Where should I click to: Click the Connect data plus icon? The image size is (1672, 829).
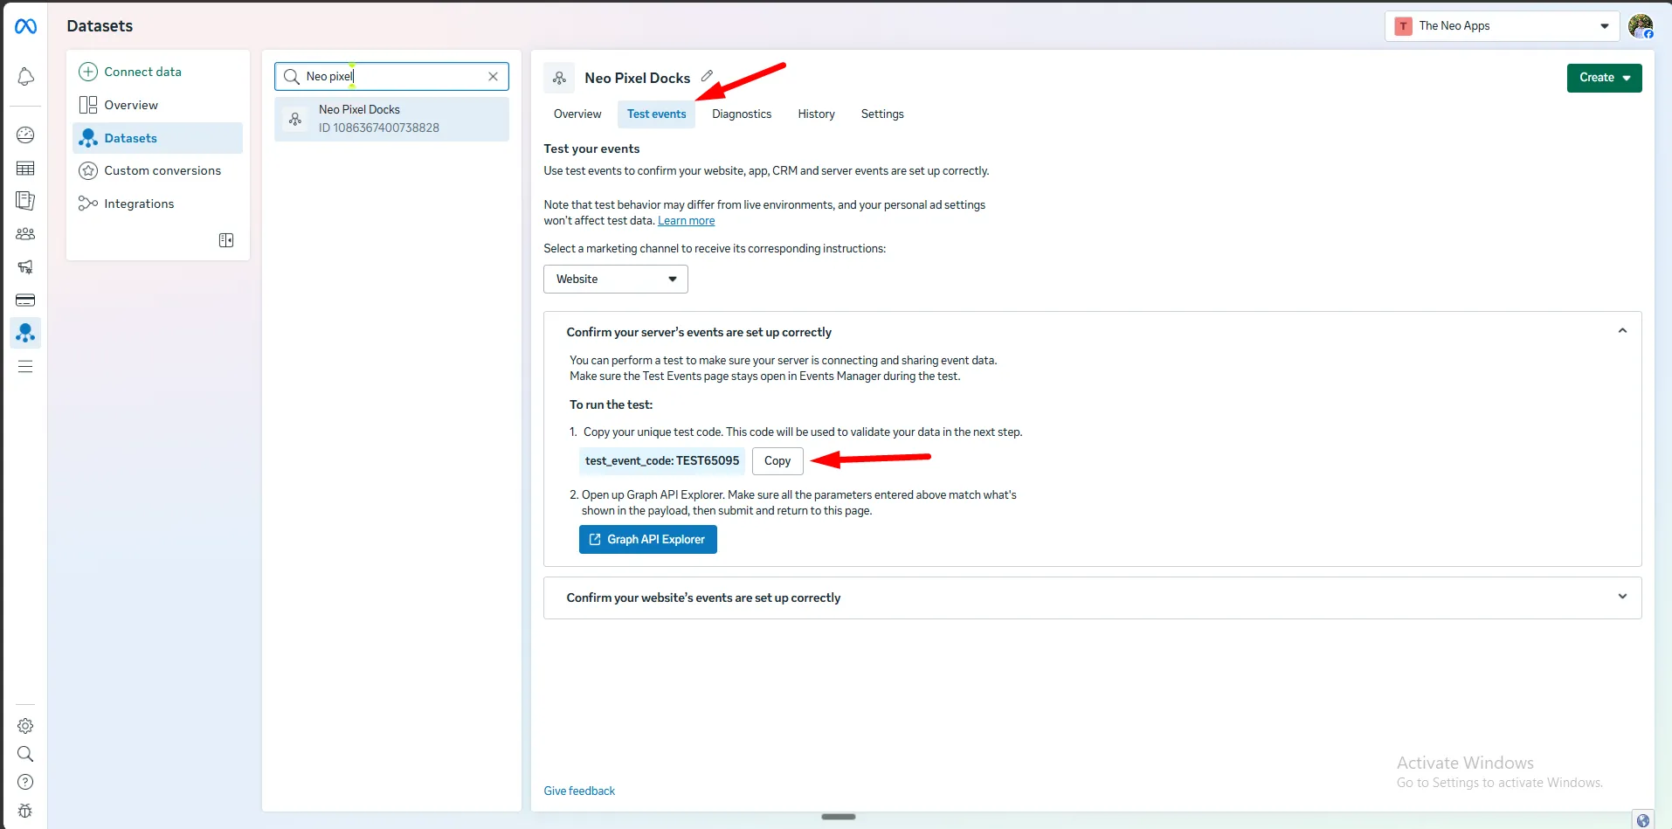[88, 72]
